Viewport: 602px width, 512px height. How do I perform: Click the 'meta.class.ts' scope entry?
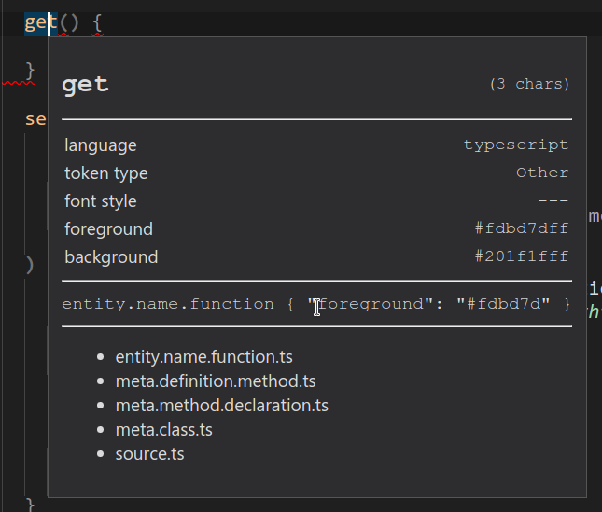coord(163,430)
